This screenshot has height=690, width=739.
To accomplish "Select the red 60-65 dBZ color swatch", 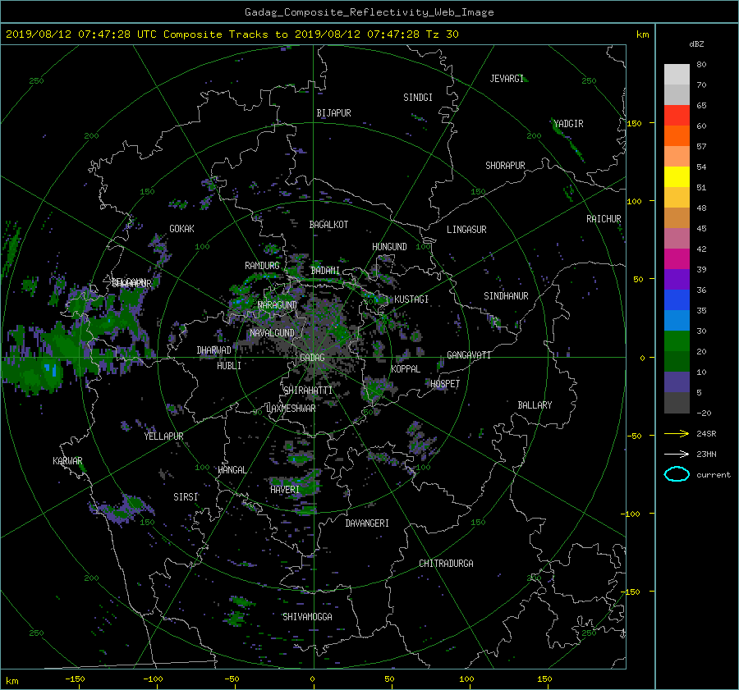I will [677, 115].
